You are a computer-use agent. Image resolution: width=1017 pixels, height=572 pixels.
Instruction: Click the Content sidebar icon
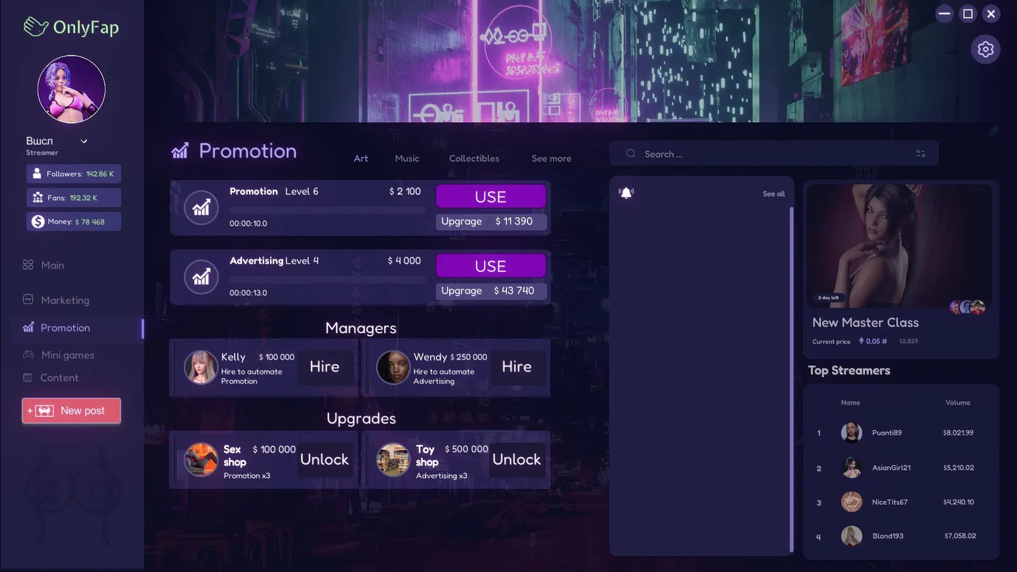[27, 378]
